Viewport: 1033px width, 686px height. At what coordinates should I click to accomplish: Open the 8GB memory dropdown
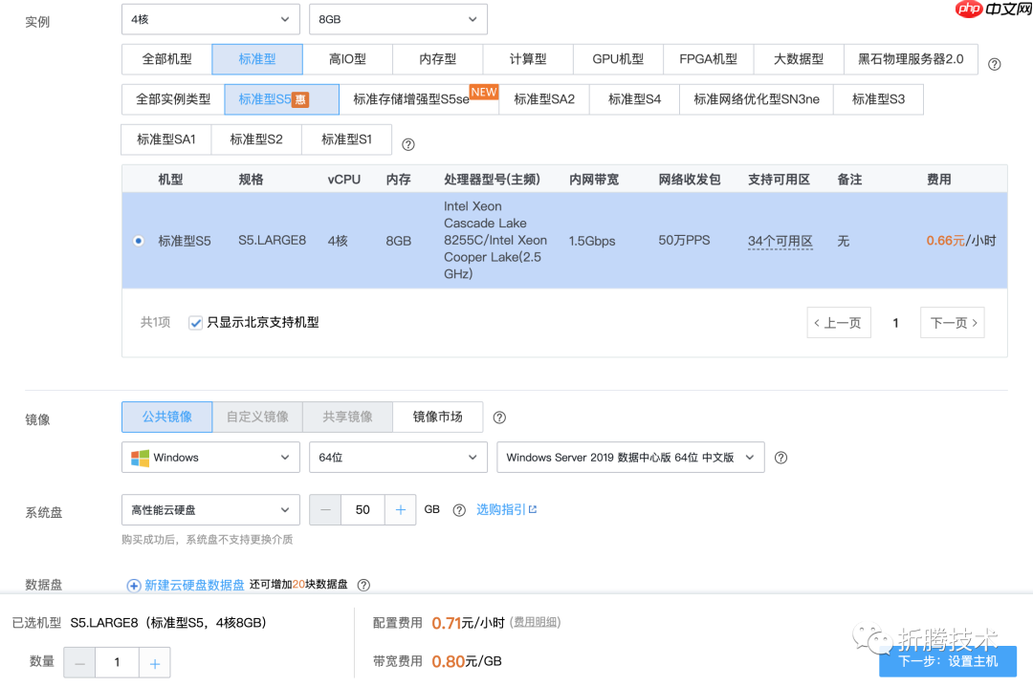tap(398, 19)
